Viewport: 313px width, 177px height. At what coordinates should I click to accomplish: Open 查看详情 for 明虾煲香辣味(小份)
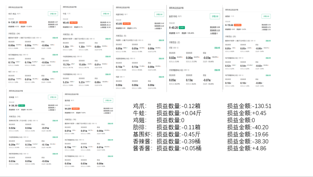click(x=55, y=154)
